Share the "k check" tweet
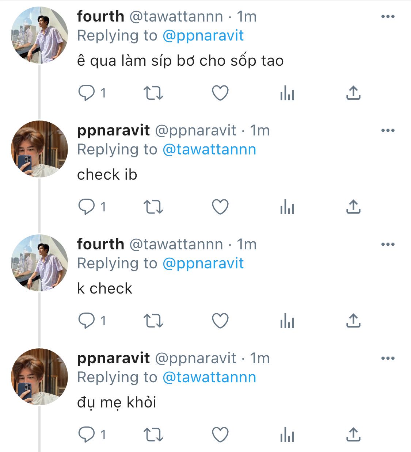Screen dimensions: 411x452 (x=353, y=321)
